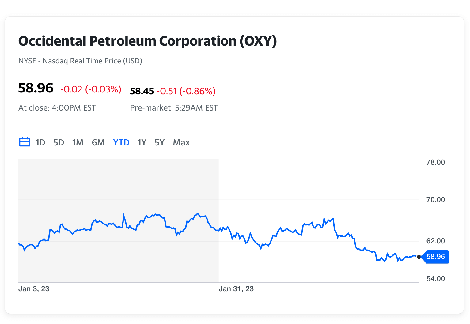Screen dimensions: 470x324
Task: Click the 62.00 y-axis label
Action: click(436, 241)
